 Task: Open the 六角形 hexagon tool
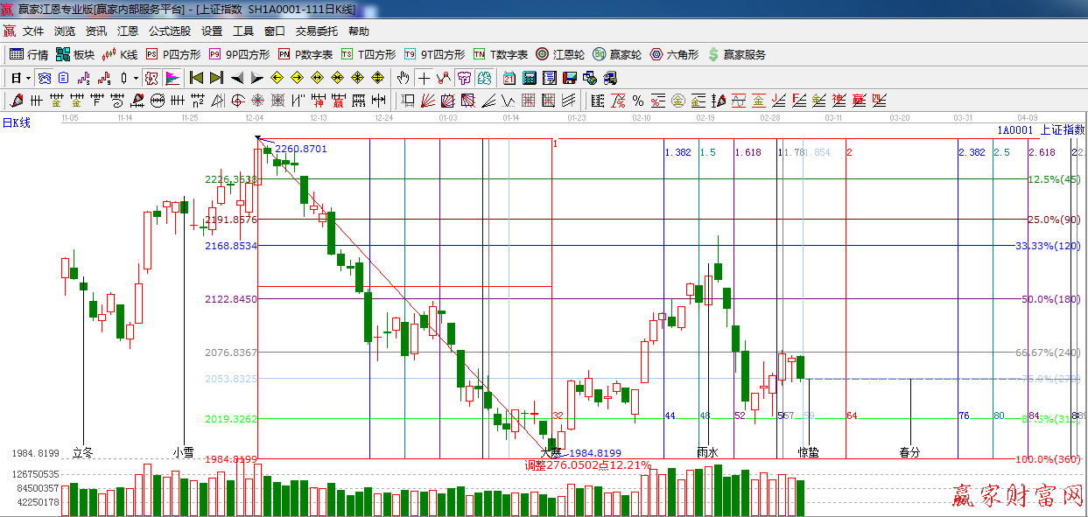coord(675,54)
